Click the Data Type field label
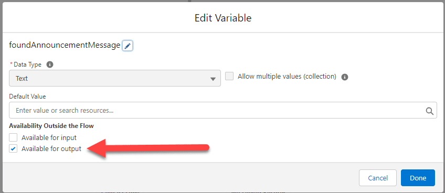The width and height of the screenshot is (445, 193). pyautogui.click(x=26, y=65)
